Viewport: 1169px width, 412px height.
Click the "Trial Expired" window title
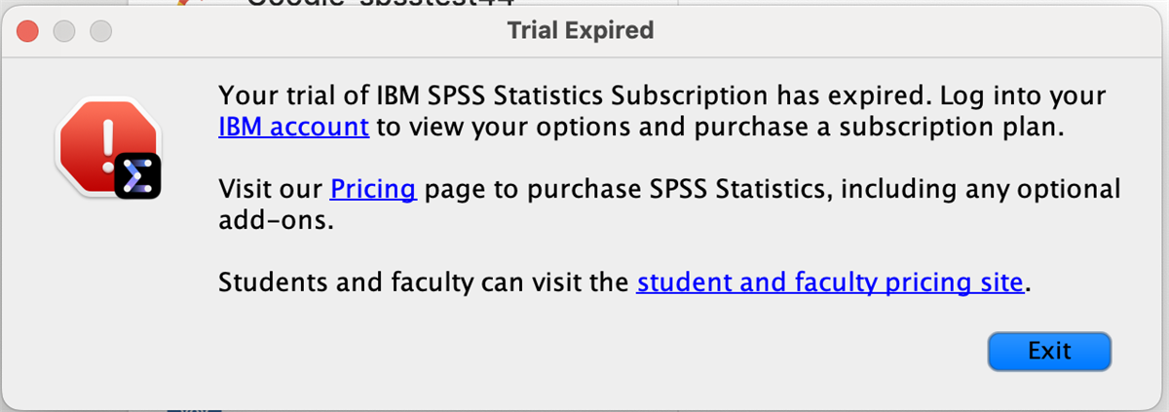(581, 31)
